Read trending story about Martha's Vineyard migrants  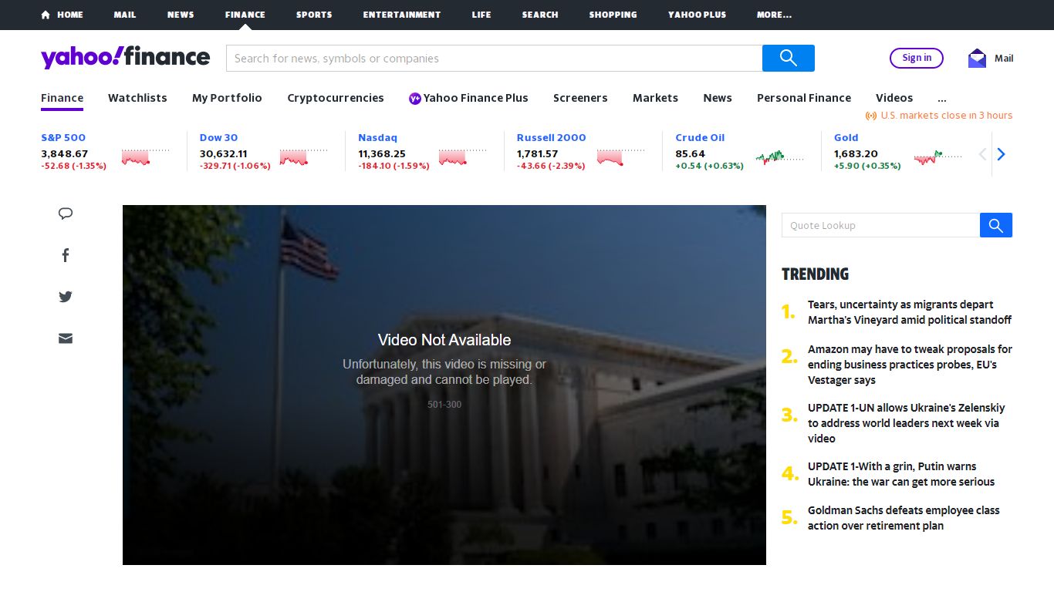pos(910,312)
